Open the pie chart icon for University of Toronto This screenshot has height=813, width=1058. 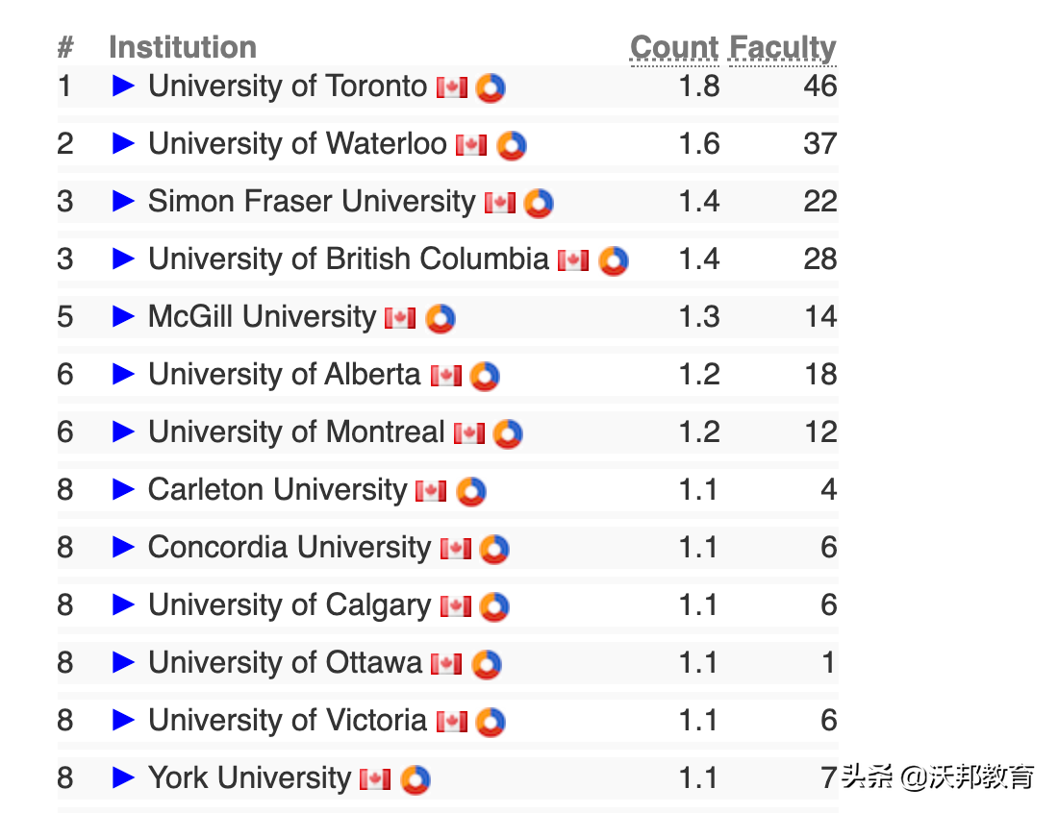(491, 87)
